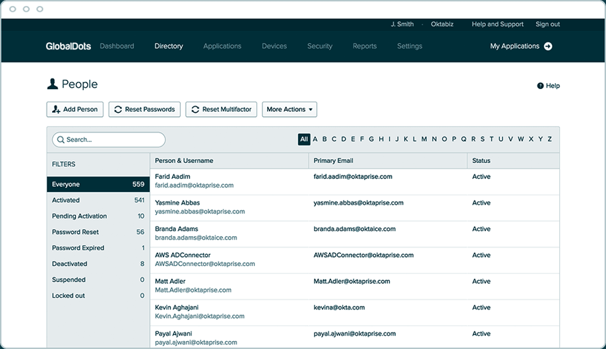This screenshot has height=349, width=606.
Task: Open the Devices menu
Action: point(274,46)
